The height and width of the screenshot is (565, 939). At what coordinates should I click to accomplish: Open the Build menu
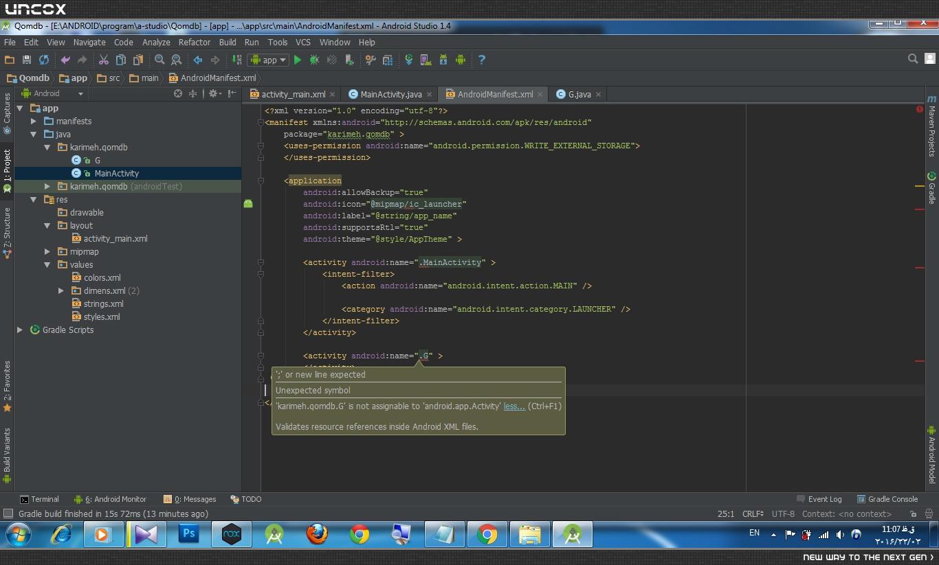point(228,42)
